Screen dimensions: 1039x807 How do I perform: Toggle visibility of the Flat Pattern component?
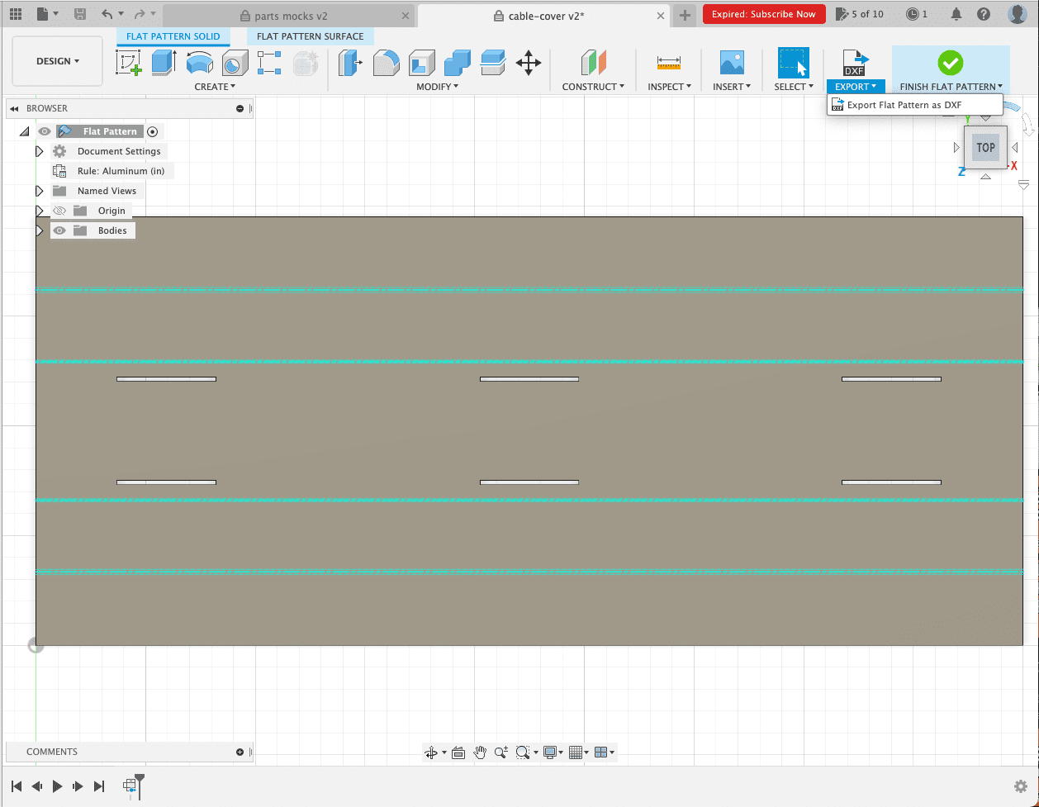point(45,131)
